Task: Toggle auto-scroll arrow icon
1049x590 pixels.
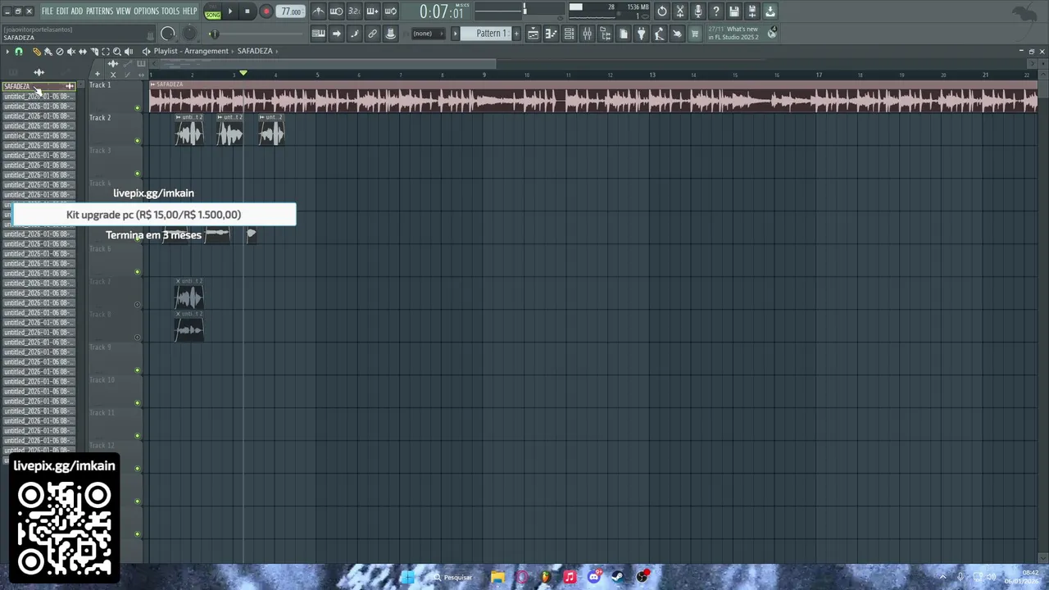Action: [x=336, y=34]
